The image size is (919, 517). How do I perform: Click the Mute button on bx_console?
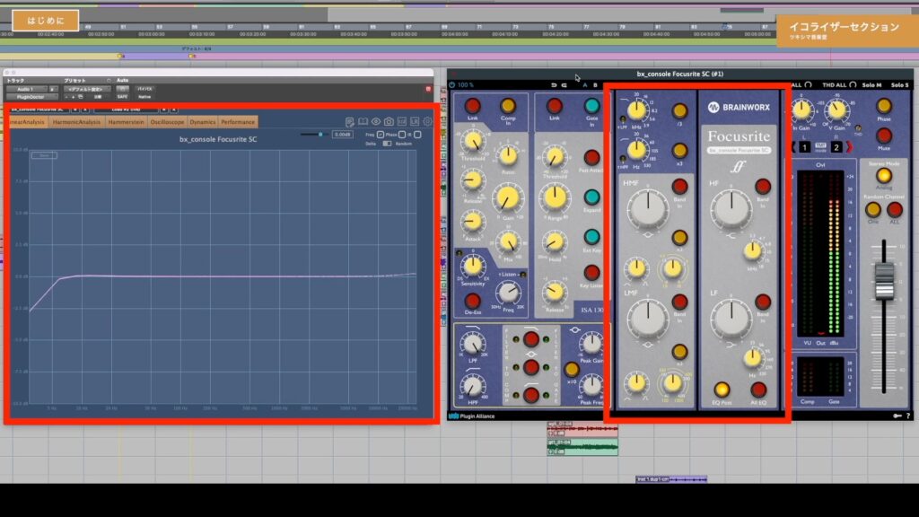884,136
